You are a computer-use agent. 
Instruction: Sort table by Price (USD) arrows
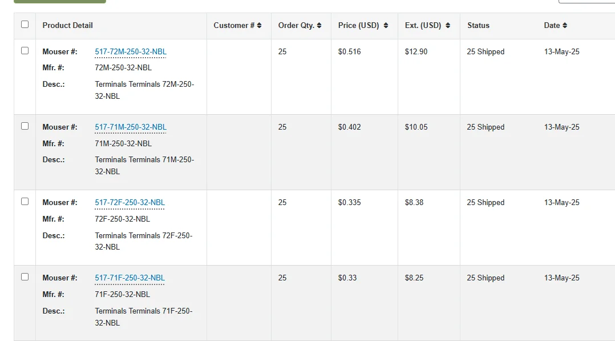tap(386, 26)
